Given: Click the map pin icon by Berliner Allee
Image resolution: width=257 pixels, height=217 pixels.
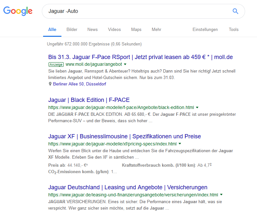Looking at the screenshot, I should (50, 84).
